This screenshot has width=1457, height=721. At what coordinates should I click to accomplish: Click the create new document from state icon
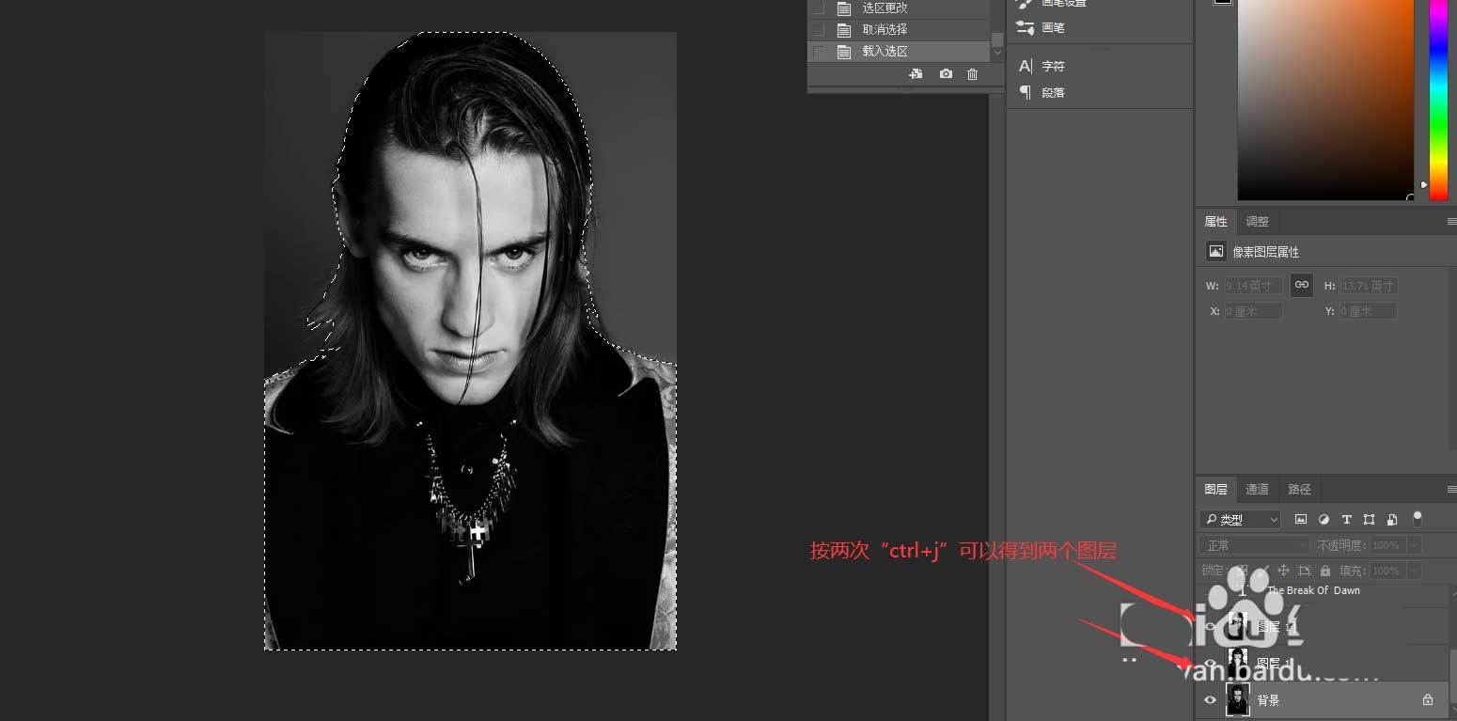pyautogui.click(x=916, y=74)
